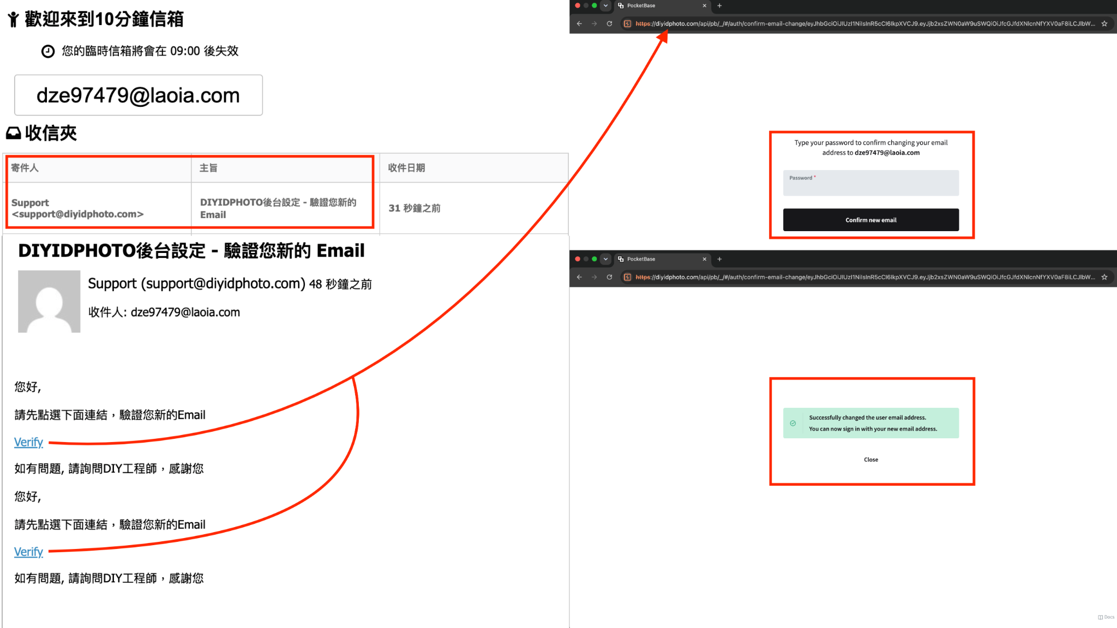
Task: Click the Successfully changed the user email address message
Action: coord(867,418)
